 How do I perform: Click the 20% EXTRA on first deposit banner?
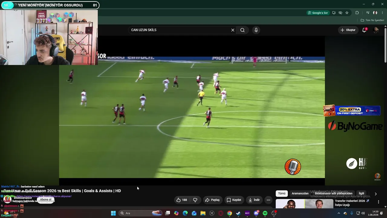click(352, 111)
